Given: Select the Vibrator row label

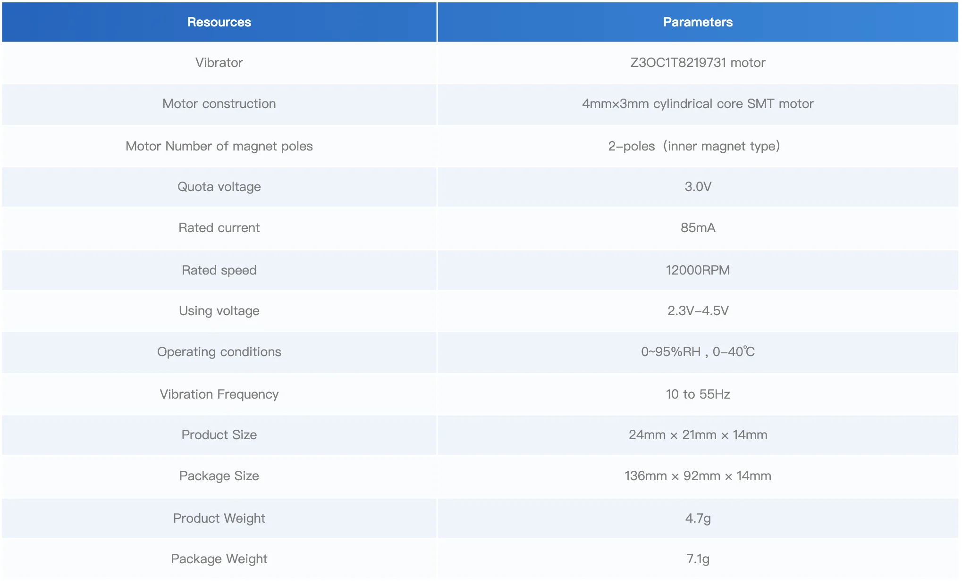Looking at the screenshot, I should coord(219,63).
